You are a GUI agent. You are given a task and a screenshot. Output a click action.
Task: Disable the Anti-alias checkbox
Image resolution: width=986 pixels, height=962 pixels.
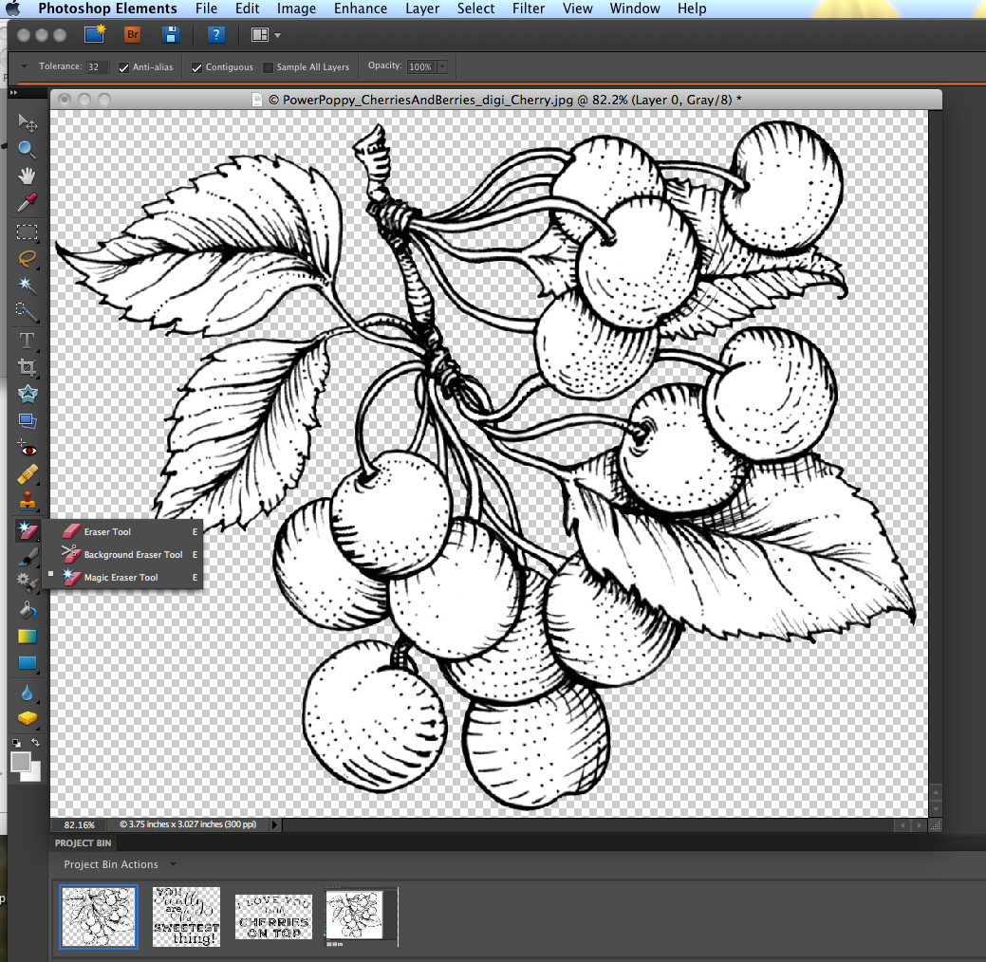tap(124, 67)
